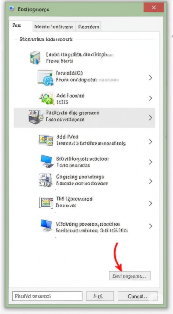Click the middle bottom button beside Concel
This screenshot has width=173, height=314.
(100, 296)
